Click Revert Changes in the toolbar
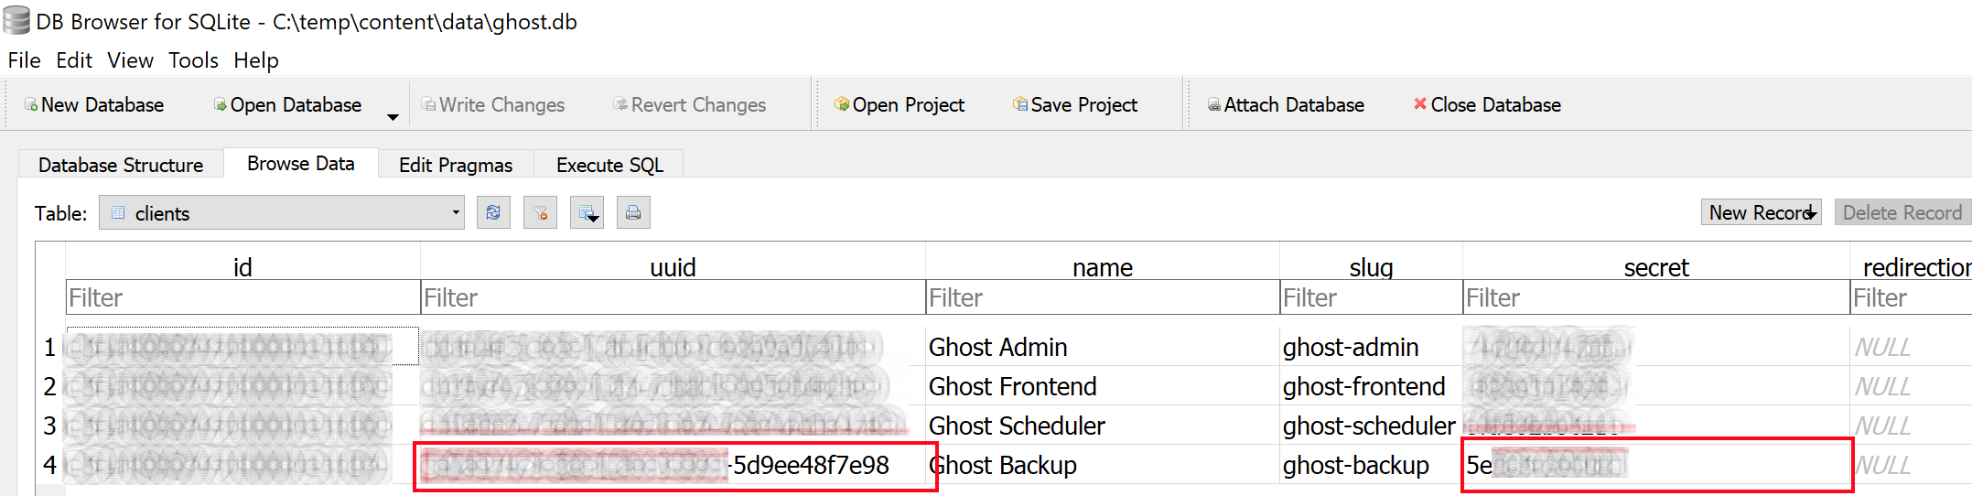Screen dimensions: 1972x496 tap(690, 105)
